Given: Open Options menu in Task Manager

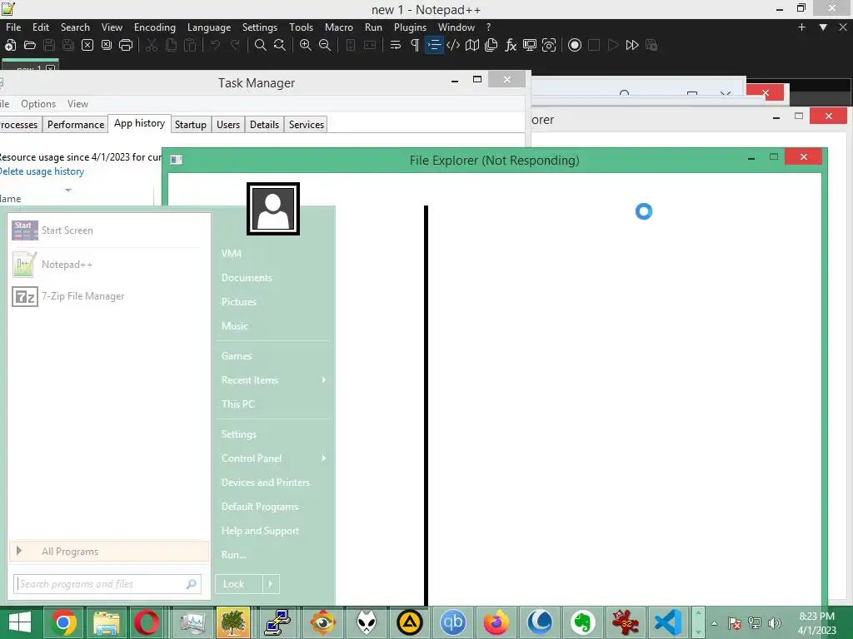Looking at the screenshot, I should (x=38, y=104).
